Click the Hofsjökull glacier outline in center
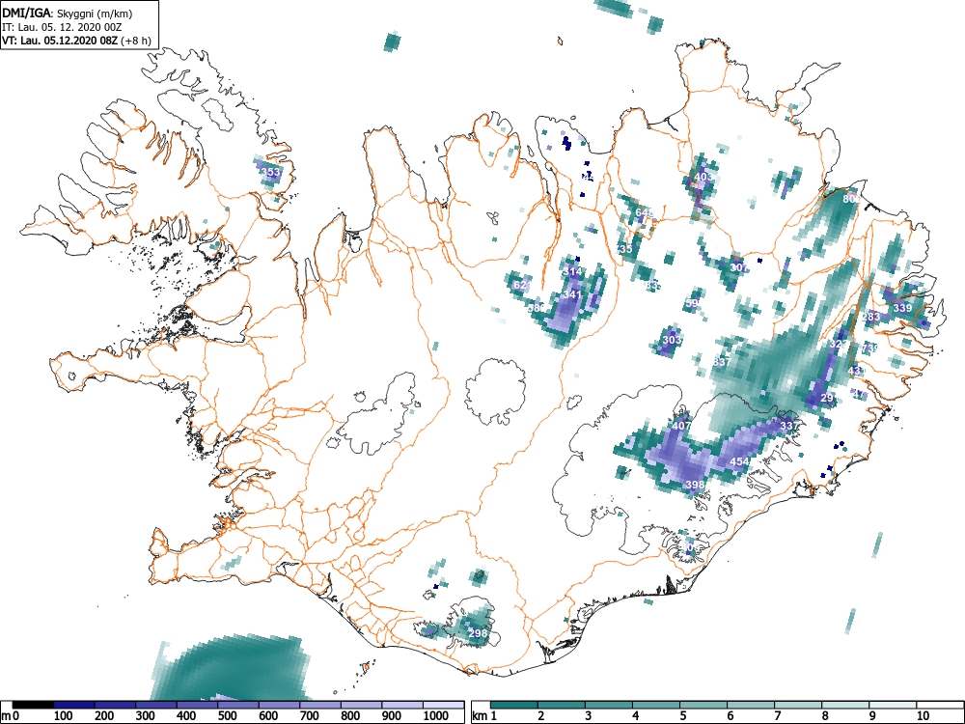The width and height of the screenshot is (965, 724). (495, 392)
